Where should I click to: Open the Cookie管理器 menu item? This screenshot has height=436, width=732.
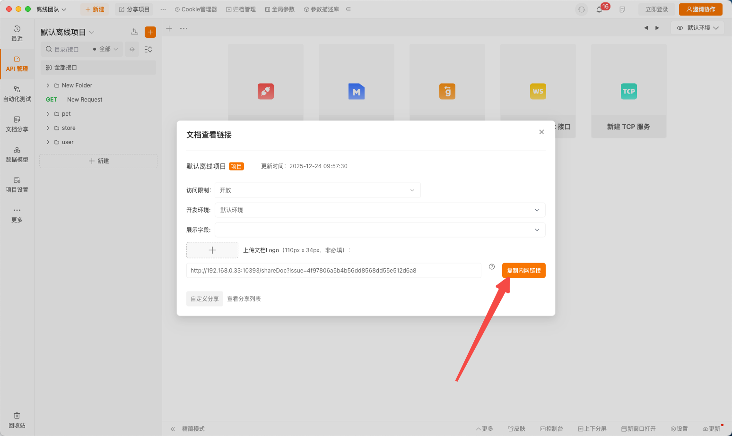(x=196, y=9)
